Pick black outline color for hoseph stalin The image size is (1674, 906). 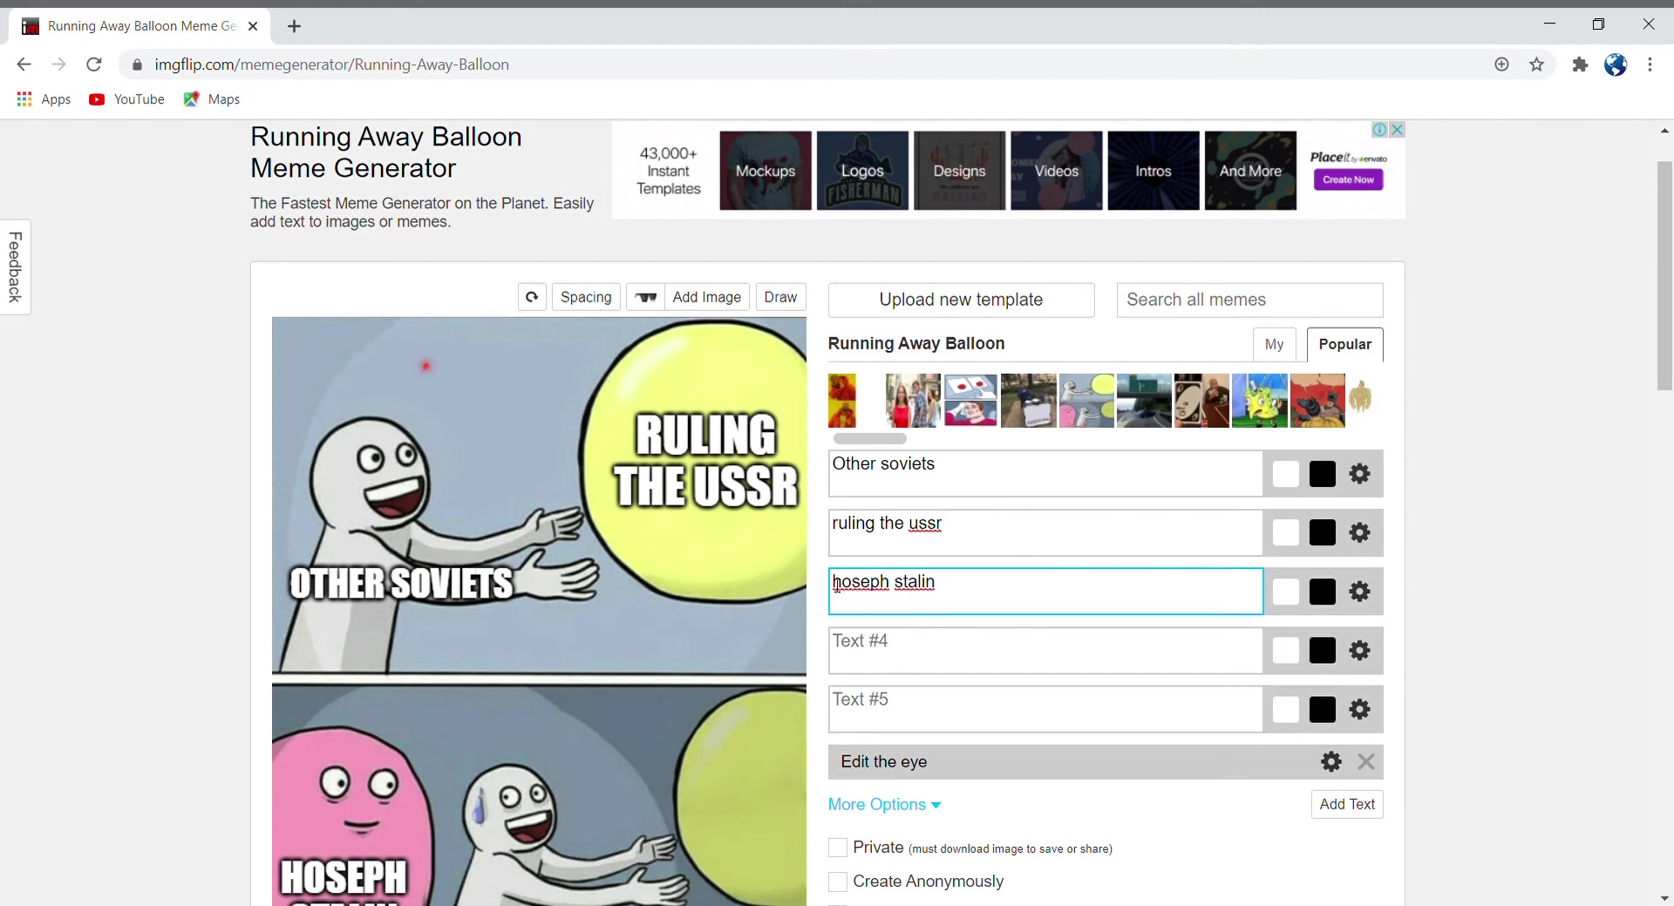coord(1323,592)
